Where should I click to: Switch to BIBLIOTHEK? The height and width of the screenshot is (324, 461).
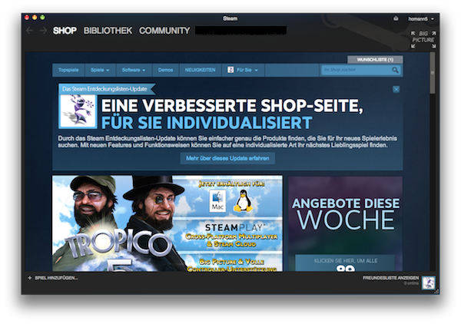tap(108, 31)
